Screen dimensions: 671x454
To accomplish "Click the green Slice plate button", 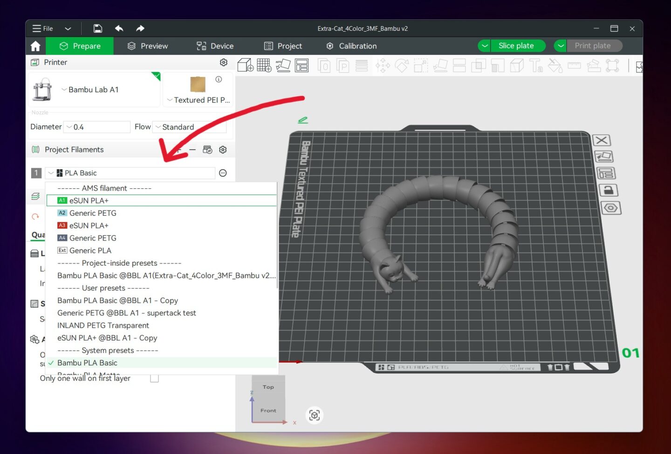I will (x=516, y=46).
